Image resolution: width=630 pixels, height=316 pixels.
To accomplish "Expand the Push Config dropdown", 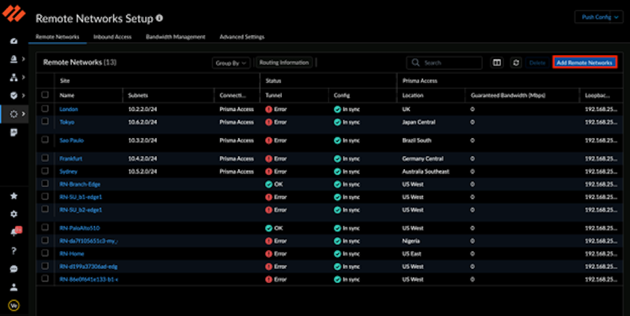I will point(598,17).
